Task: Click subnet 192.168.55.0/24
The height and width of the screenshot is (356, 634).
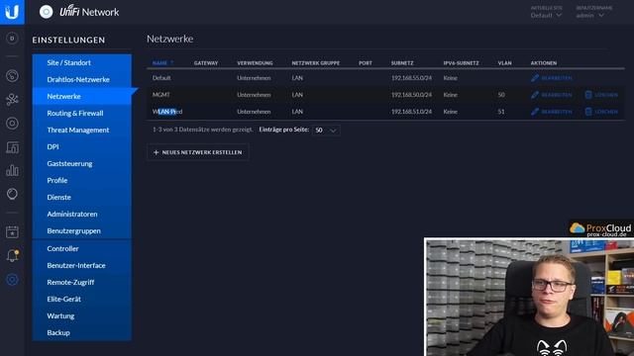Action: point(411,78)
